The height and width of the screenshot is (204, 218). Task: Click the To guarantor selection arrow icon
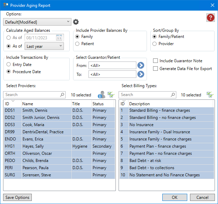(141, 74)
